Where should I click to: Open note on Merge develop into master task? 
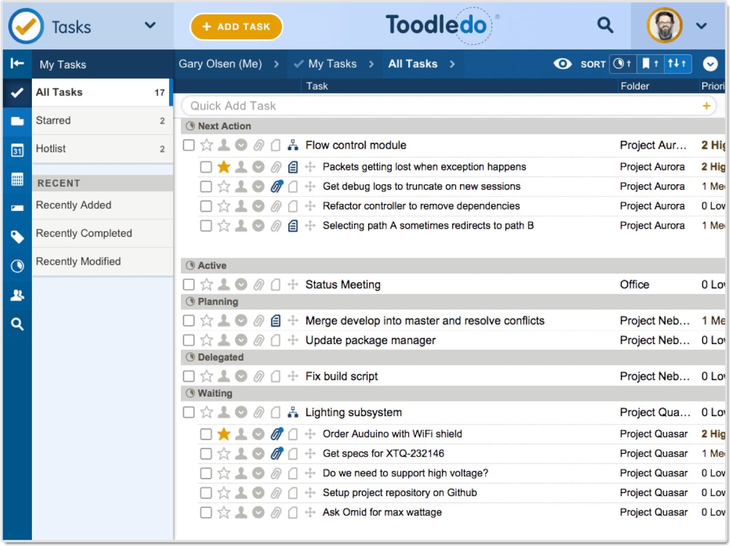click(276, 321)
